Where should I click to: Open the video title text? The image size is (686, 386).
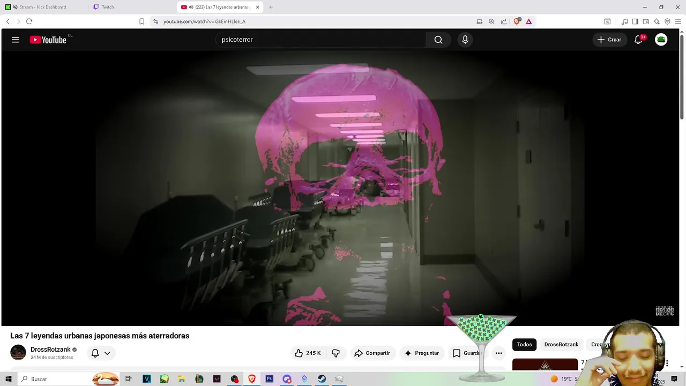[x=100, y=336]
